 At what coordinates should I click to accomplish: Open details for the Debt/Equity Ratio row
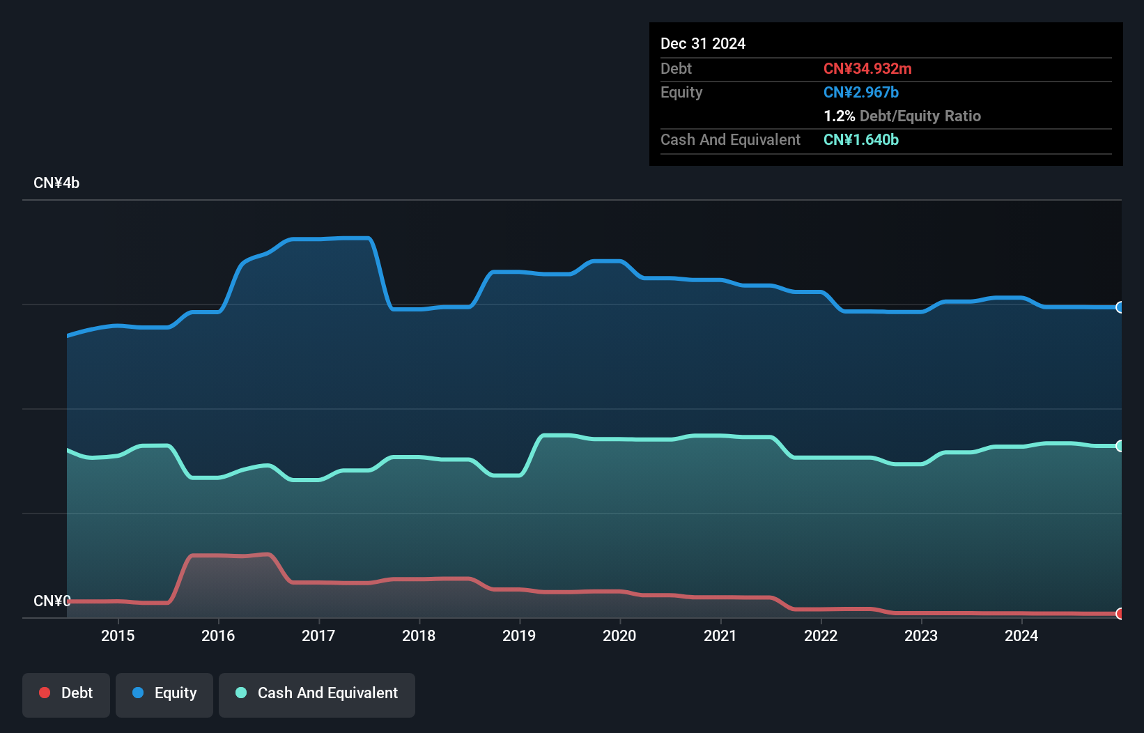tap(902, 116)
